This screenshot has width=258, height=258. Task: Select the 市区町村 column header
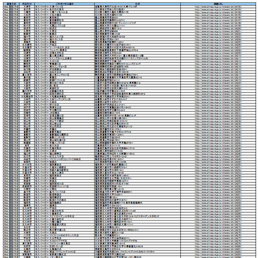click(x=27, y=4)
